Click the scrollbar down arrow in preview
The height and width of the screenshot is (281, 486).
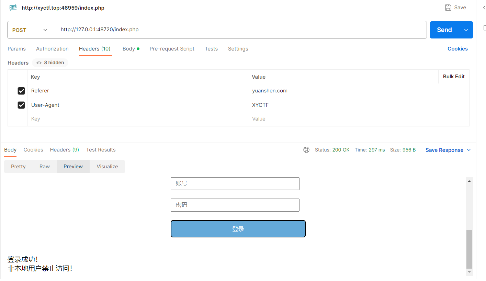tap(469, 272)
